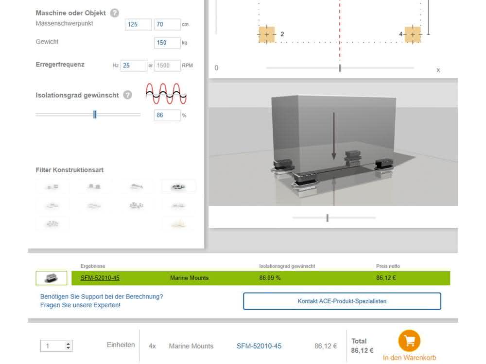Open SFM-52010-45 link in cart summary

coord(259,346)
